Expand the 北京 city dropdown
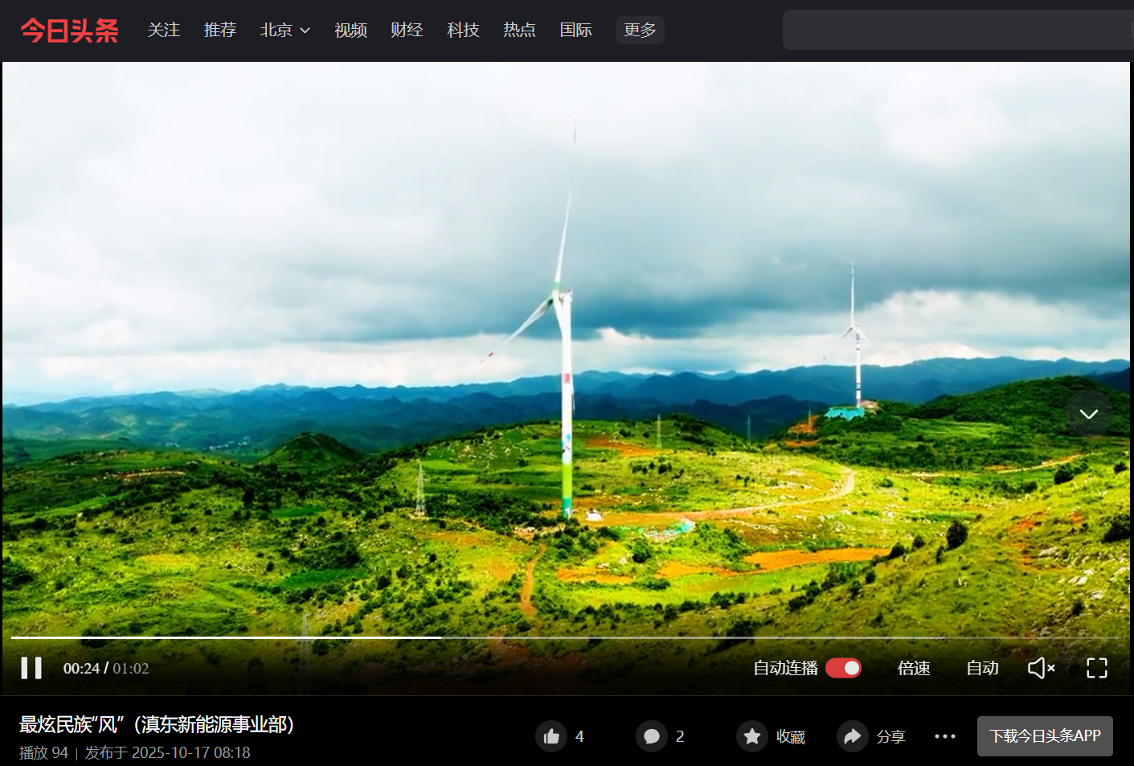Screen dimensions: 1134x766 (x=285, y=31)
